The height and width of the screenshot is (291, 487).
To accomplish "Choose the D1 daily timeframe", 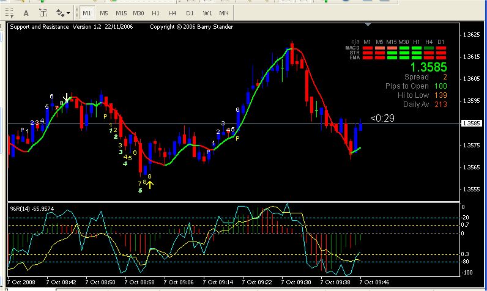I will pos(190,12).
